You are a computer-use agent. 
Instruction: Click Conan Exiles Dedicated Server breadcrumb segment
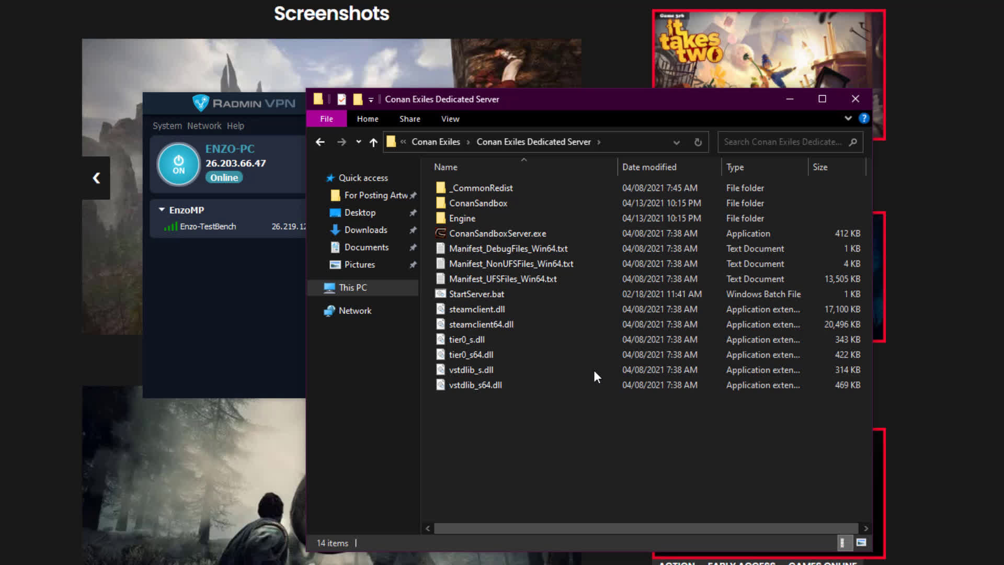tap(533, 142)
